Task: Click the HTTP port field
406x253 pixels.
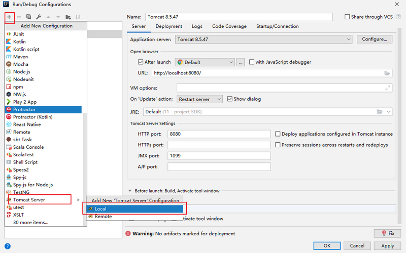Action: [x=219, y=134]
